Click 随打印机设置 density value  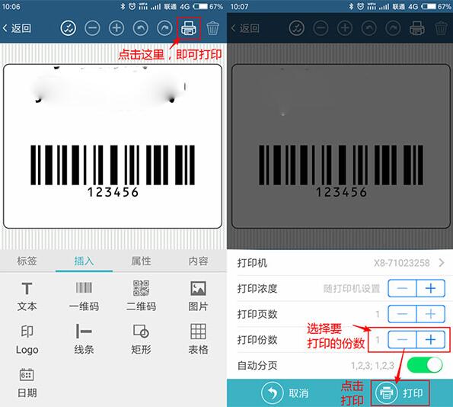[x=351, y=288]
